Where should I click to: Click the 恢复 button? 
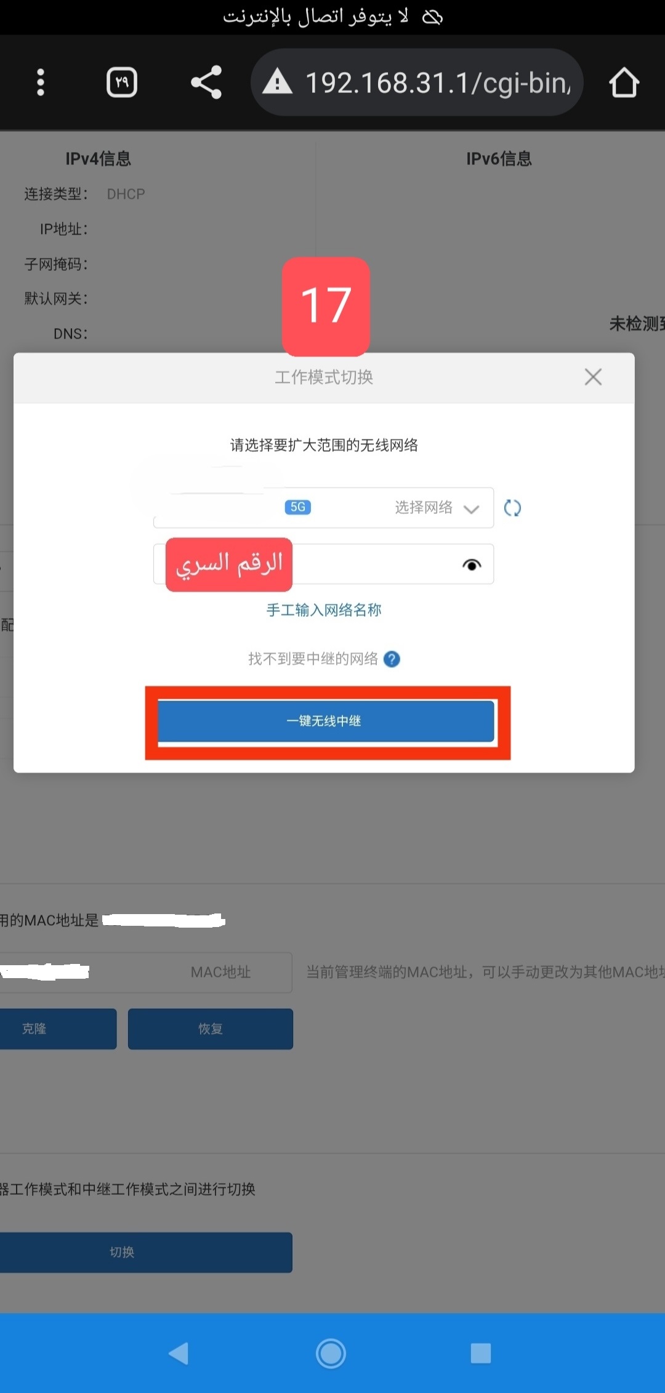click(x=211, y=1029)
